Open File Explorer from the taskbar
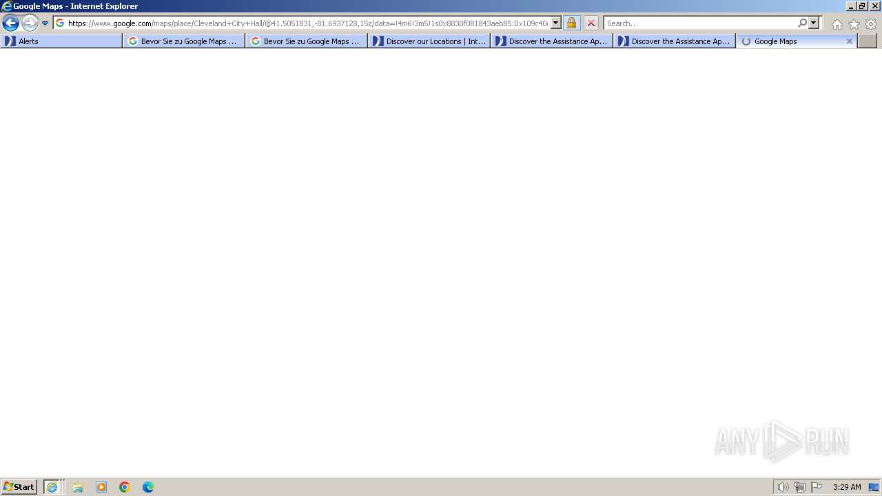The height and width of the screenshot is (496, 882). point(78,487)
